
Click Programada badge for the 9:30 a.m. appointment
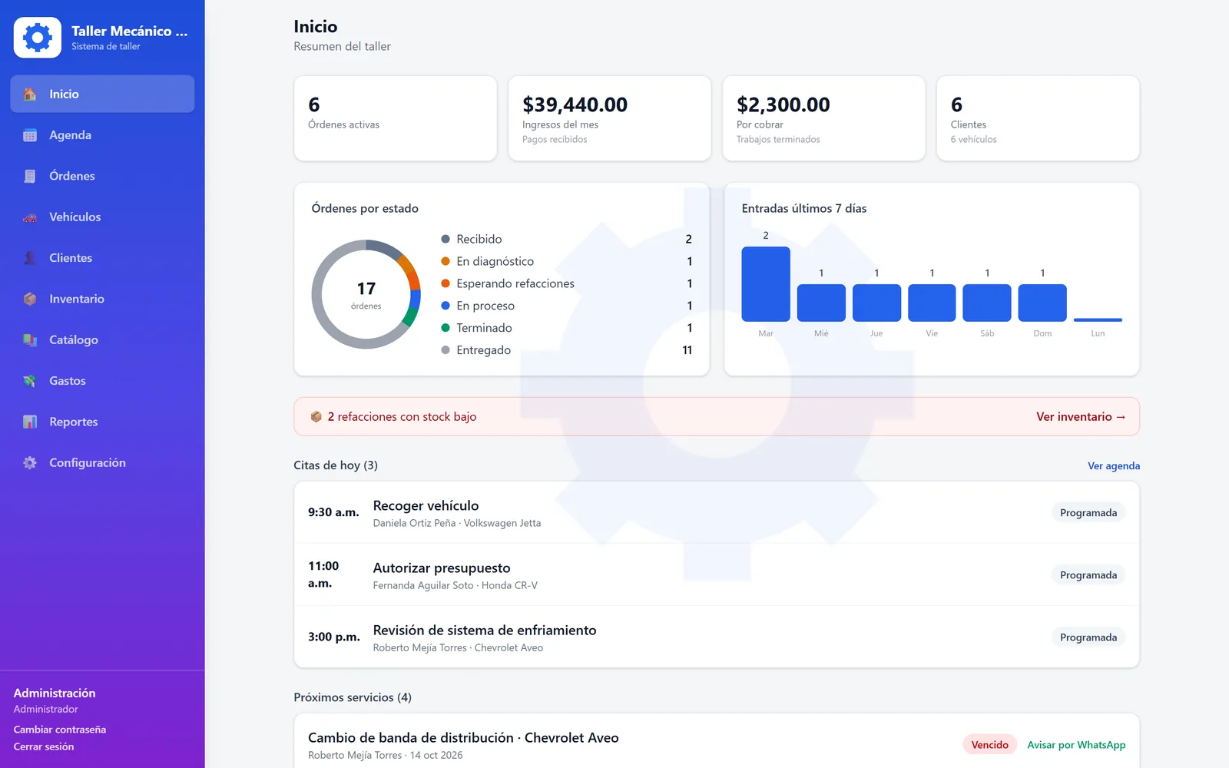(1088, 513)
